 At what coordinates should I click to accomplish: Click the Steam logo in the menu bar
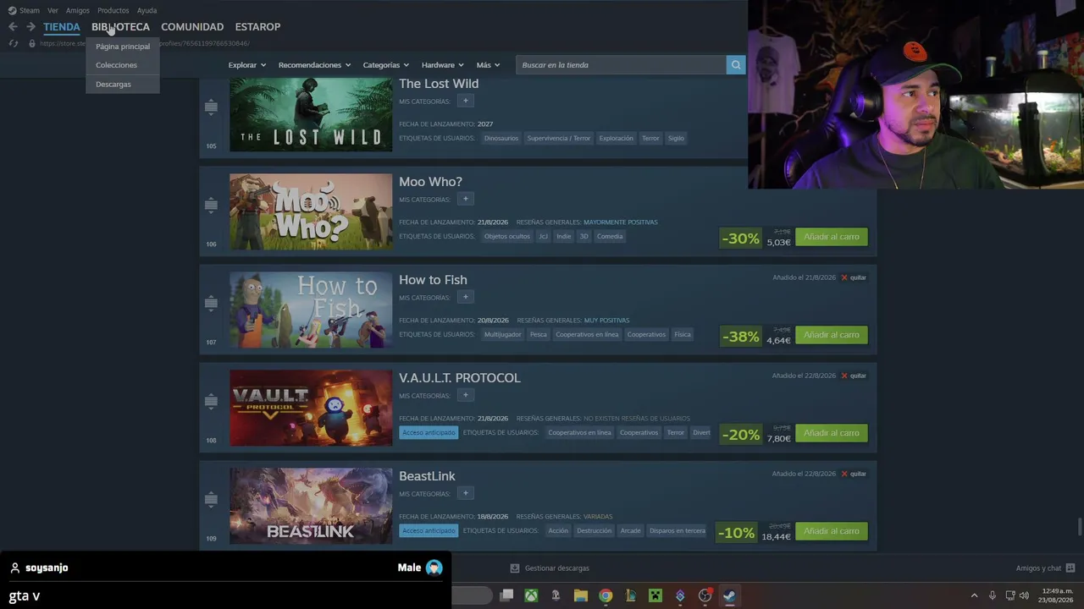tap(12, 10)
